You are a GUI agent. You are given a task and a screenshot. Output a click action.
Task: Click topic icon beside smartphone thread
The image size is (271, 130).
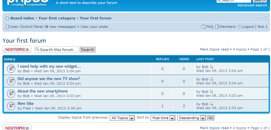pyautogui.click(x=11, y=93)
